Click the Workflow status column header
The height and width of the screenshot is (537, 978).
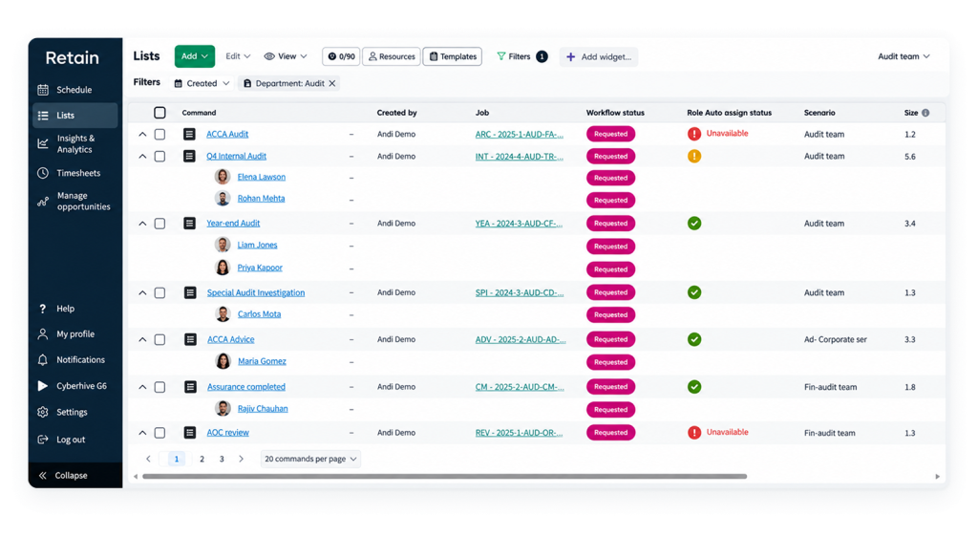tap(615, 113)
